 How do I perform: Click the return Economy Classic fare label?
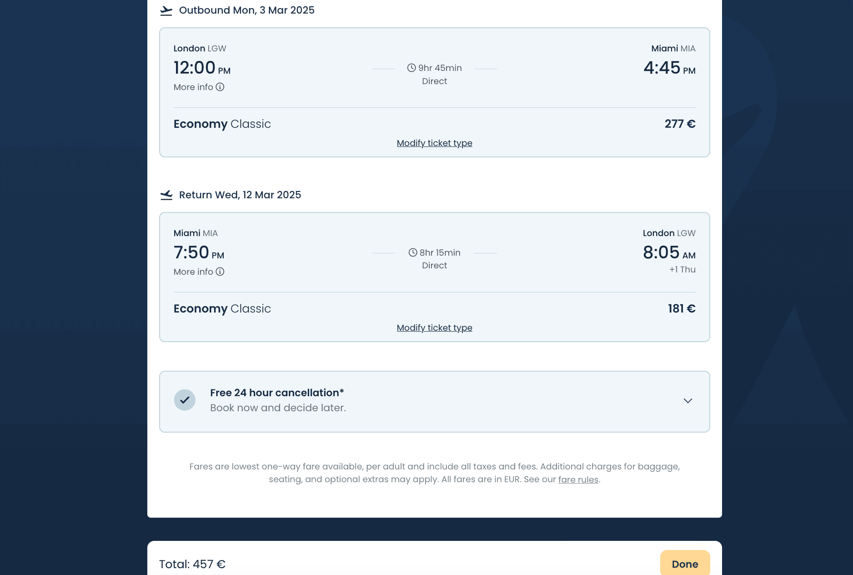pos(222,308)
